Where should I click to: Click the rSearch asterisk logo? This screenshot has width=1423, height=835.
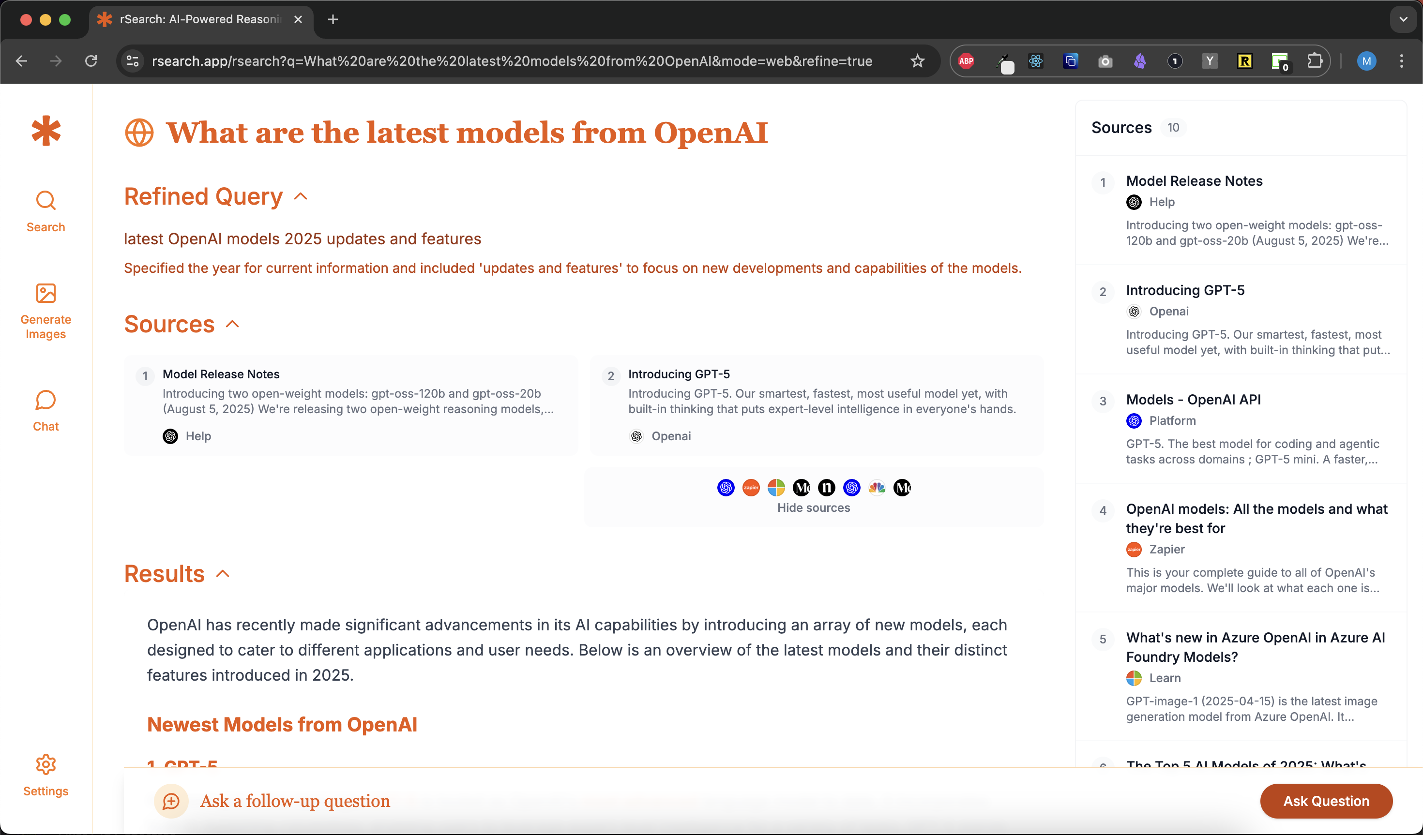45,131
